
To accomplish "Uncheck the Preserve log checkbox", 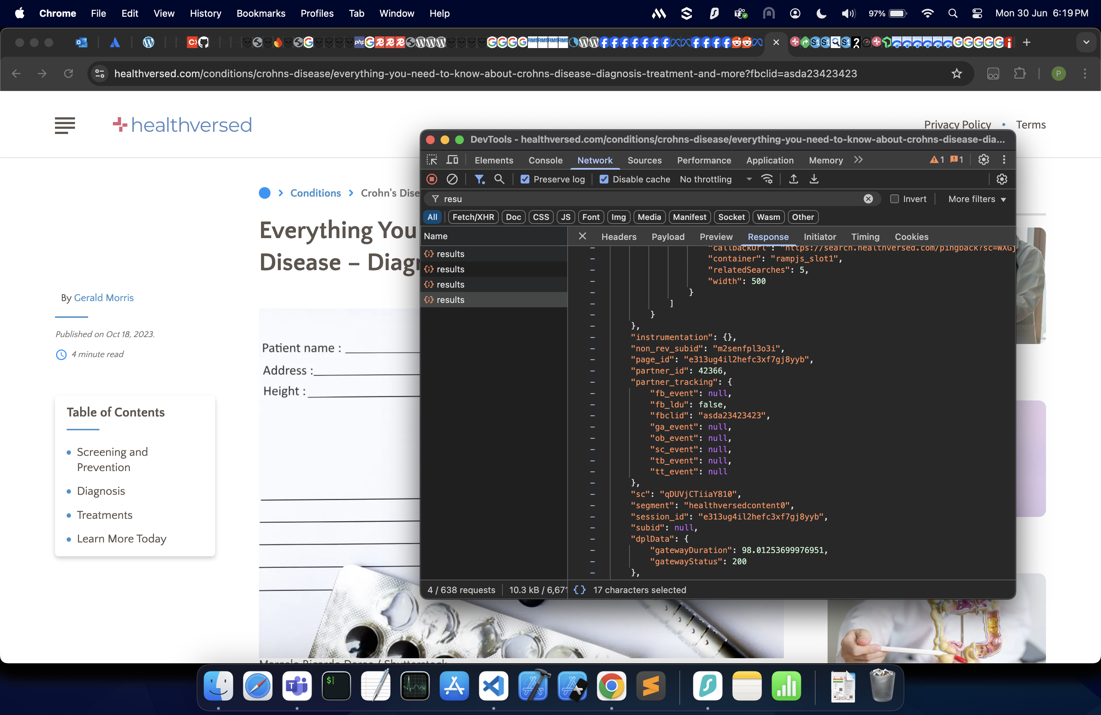I will [525, 179].
